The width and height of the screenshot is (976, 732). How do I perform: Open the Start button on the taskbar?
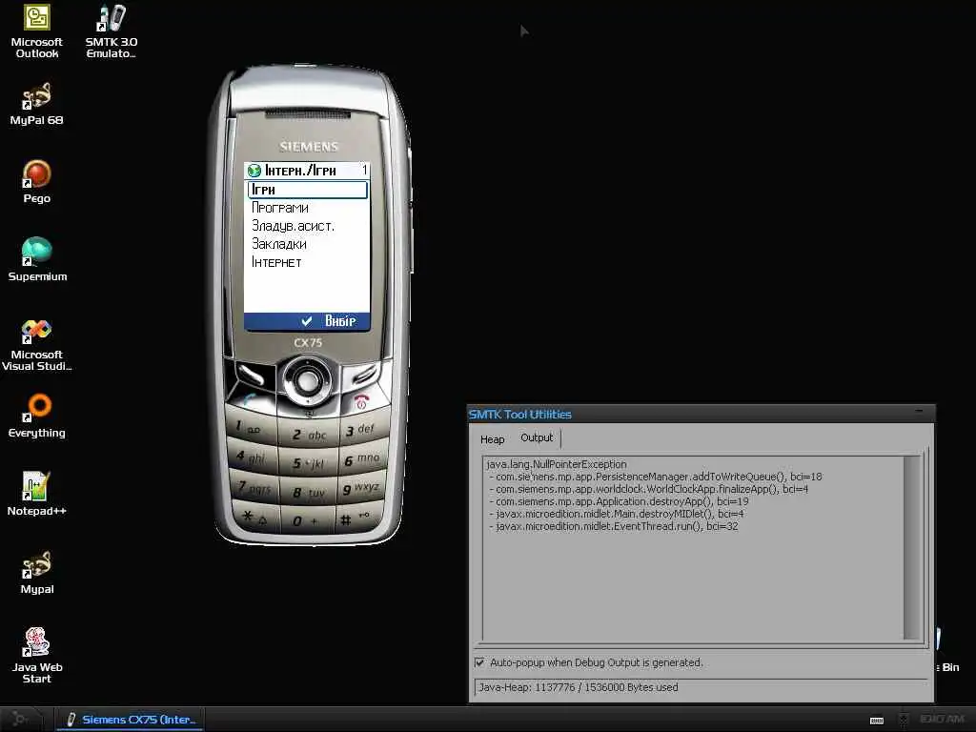coord(20,720)
